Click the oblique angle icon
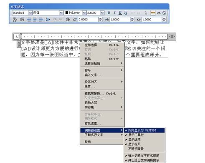The width and height of the screenshot is (205, 163). click(x=75, y=20)
